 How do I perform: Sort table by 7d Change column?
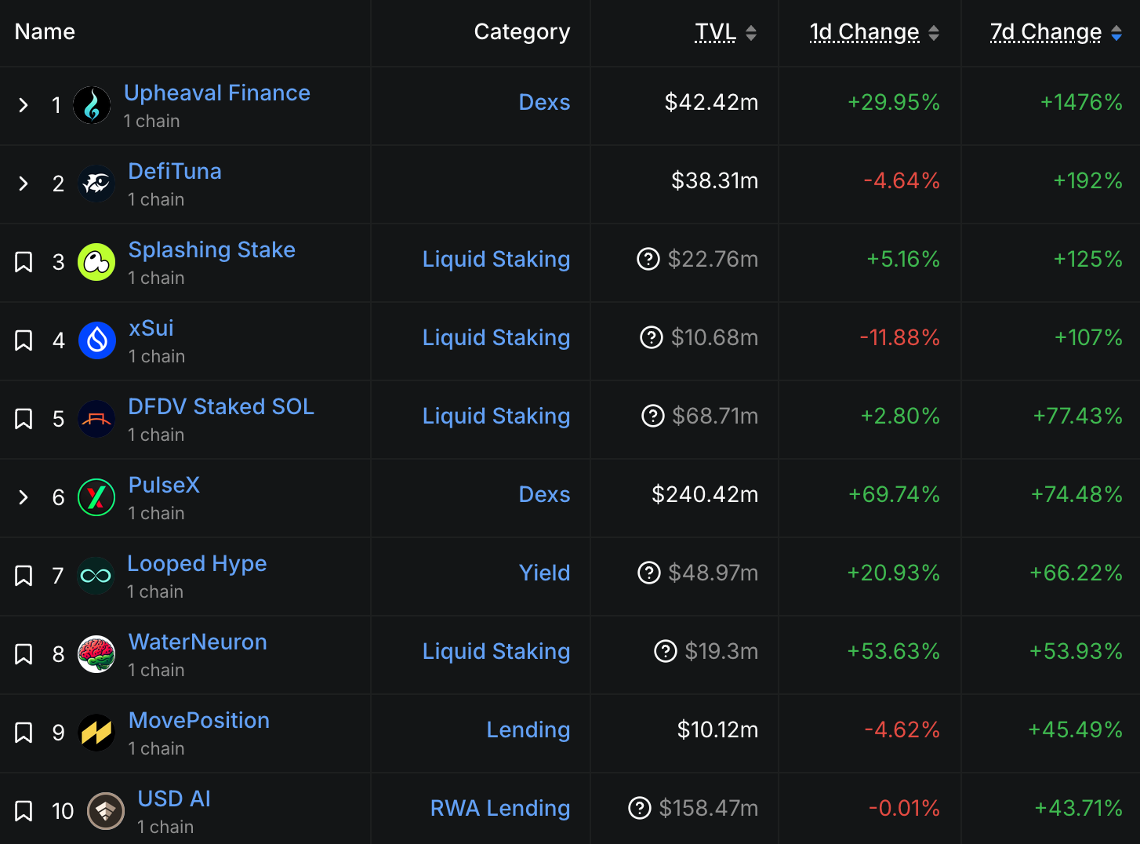pos(1056,32)
